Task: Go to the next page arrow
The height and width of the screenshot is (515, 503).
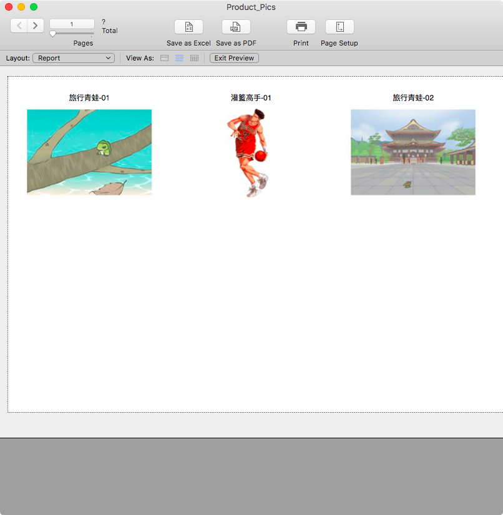Action: coord(36,26)
